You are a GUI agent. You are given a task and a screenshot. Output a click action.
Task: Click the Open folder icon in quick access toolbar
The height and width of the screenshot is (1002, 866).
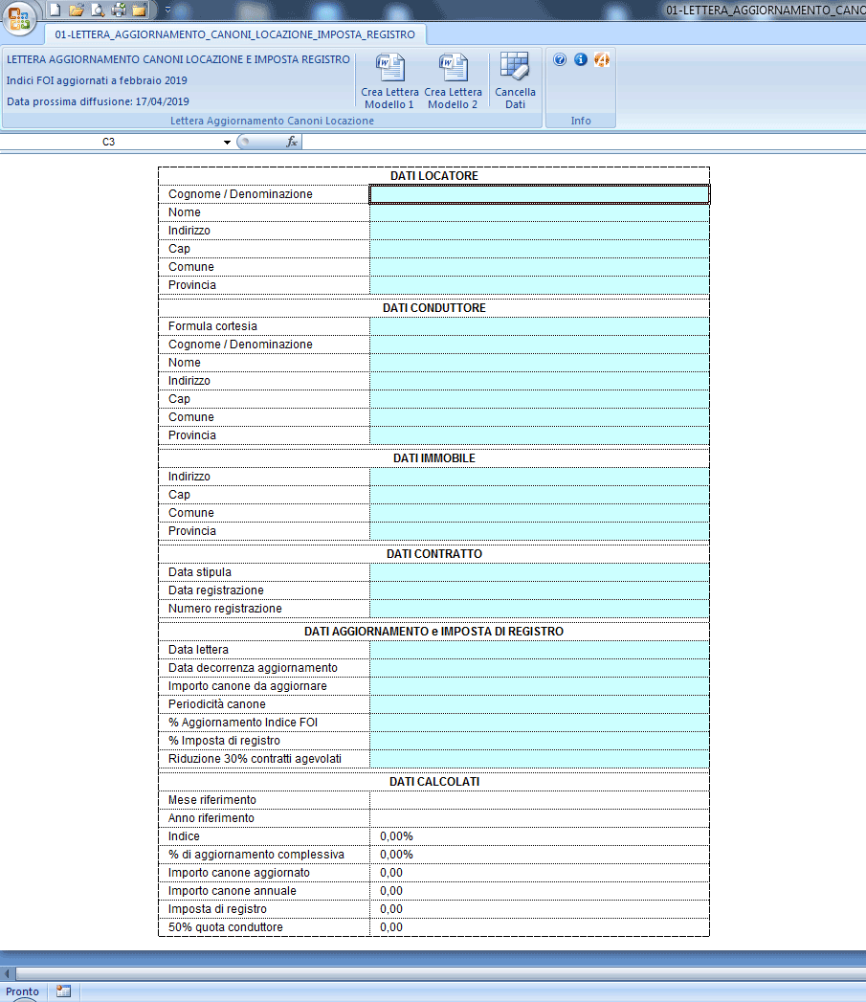pos(76,10)
